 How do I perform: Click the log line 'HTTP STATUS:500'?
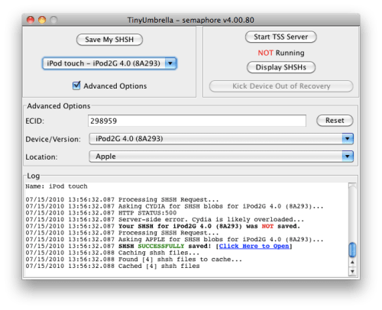click(101, 213)
